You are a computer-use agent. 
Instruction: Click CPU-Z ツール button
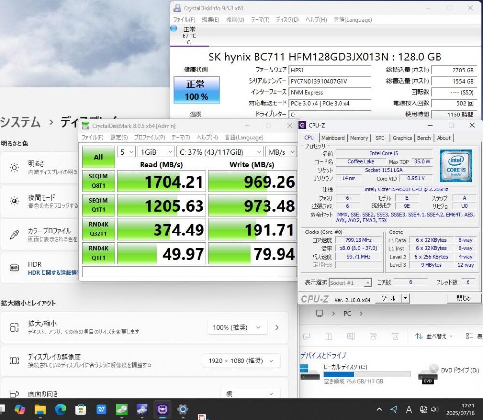click(x=388, y=298)
